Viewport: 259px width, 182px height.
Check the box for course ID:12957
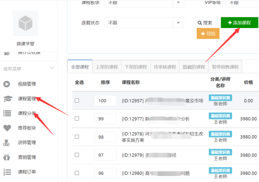coord(77,100)
